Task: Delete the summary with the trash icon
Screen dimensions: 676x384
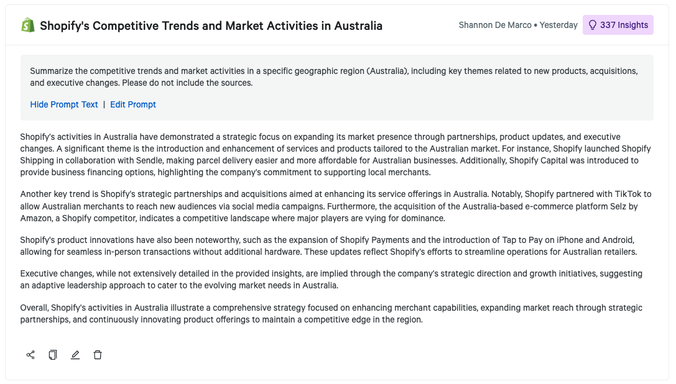Action: point(98,355)
